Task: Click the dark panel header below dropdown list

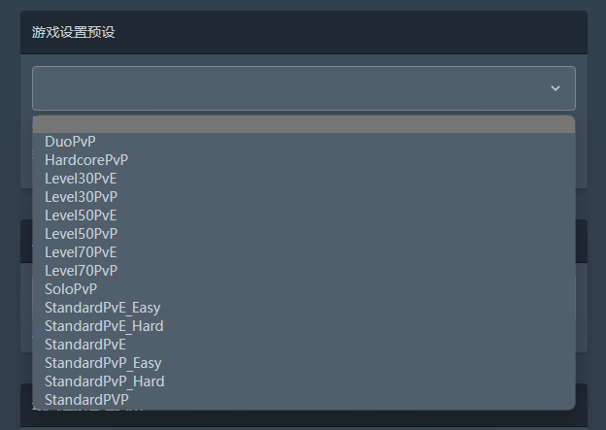Action: point(304,418)
